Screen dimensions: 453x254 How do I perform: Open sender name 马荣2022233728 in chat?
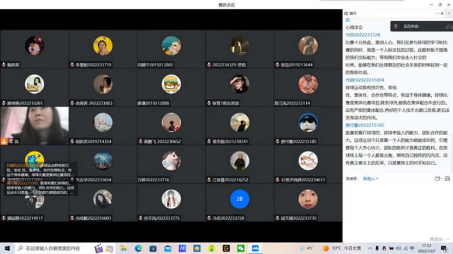pos(362,35)
